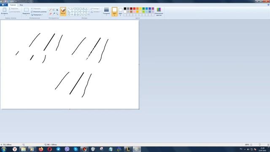Image resolution: width=270 pixels, height=152 pixels.
Task: Open the Rotate (Повернуть) dropdown
Action: tap(37, 15)
